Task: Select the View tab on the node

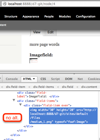Action: pyautogui.click(x=37, y=32)
